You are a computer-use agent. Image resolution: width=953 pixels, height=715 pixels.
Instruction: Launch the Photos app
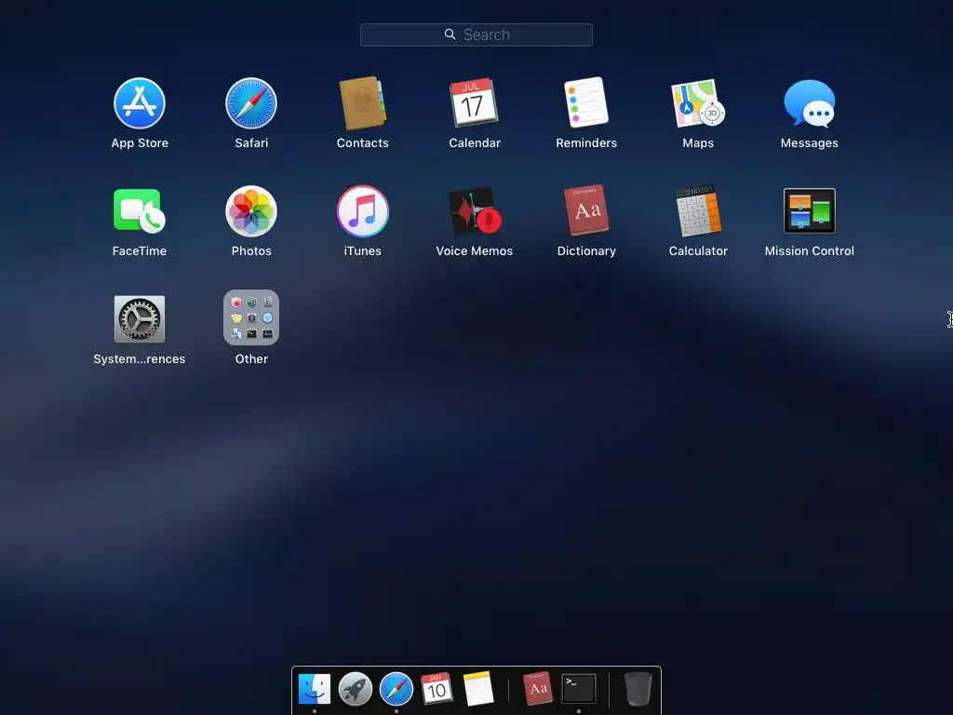click(251, 211)
